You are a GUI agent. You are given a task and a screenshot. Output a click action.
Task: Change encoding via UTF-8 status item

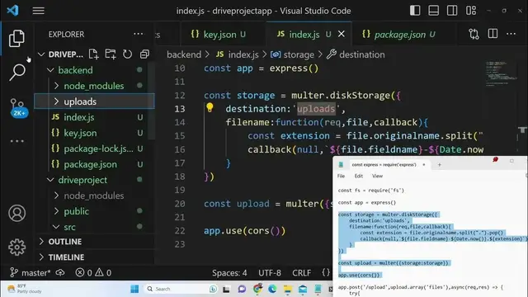click(270, 273)
